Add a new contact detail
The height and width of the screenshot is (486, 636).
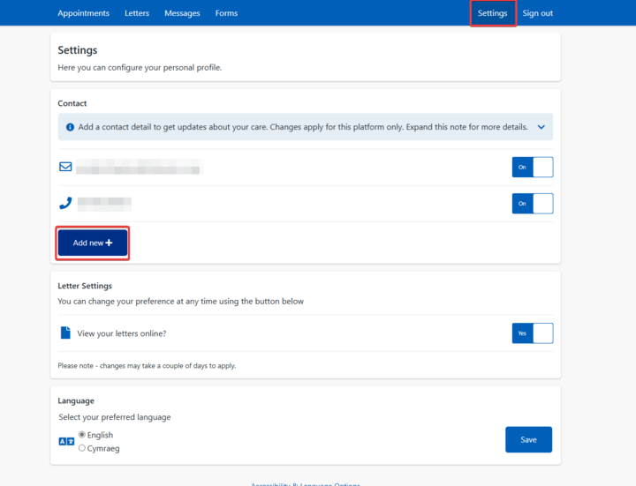point(93,243)
